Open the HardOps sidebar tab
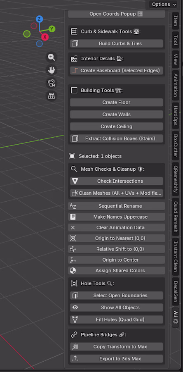183x372 pixels. 176,116
